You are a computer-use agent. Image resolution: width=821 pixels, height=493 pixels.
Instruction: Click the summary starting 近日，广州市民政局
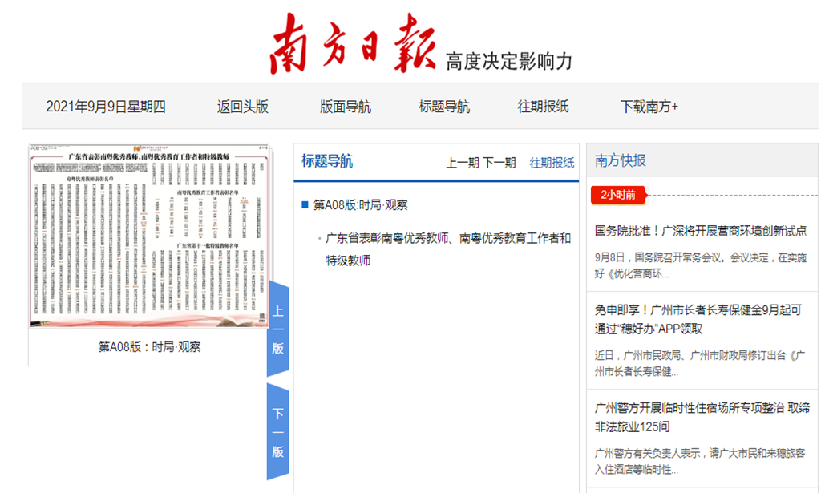(699, 363)
